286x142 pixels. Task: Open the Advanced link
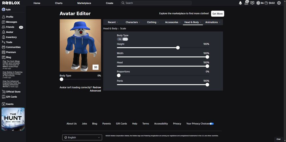pyautogui.click(x=96, y=91)
